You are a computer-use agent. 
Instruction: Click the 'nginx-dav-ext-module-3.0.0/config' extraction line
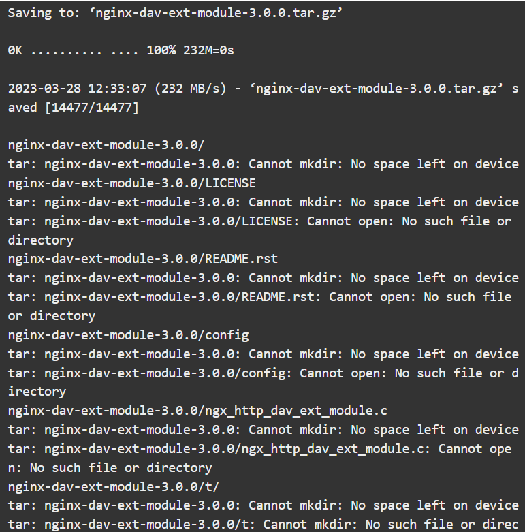pyautogui.click(x=128, y=335)
